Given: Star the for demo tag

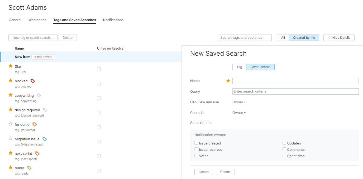Looking at the screenshot, I should [x=11, y=124].
